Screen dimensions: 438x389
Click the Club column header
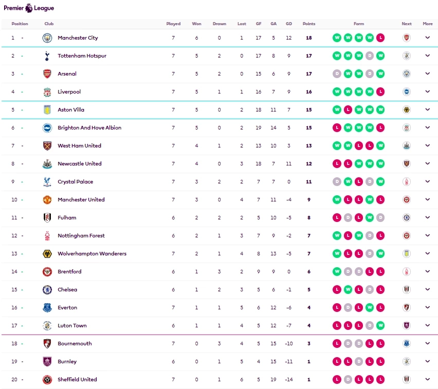49,24
